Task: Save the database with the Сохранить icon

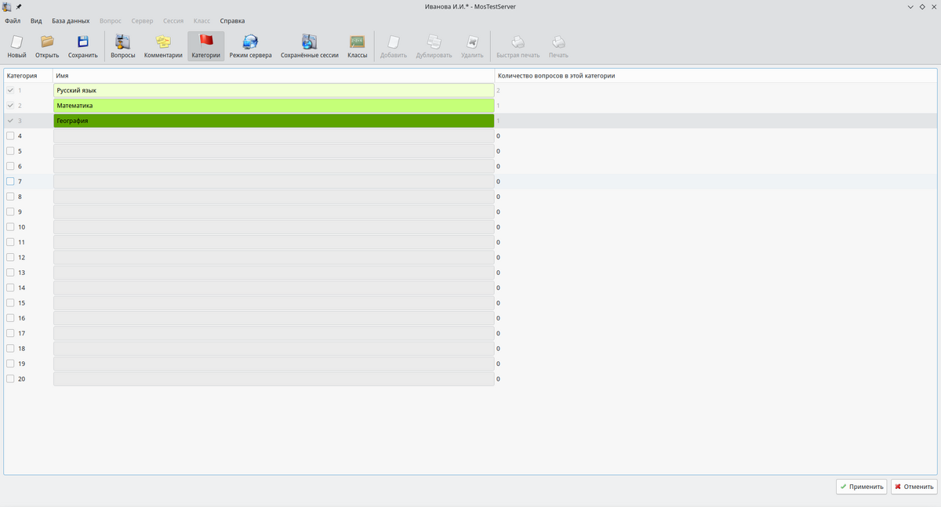Action: [82, 43]
